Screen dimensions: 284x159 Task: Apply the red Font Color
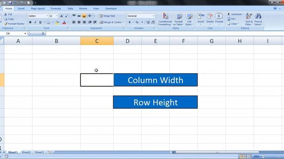(64, 22)
